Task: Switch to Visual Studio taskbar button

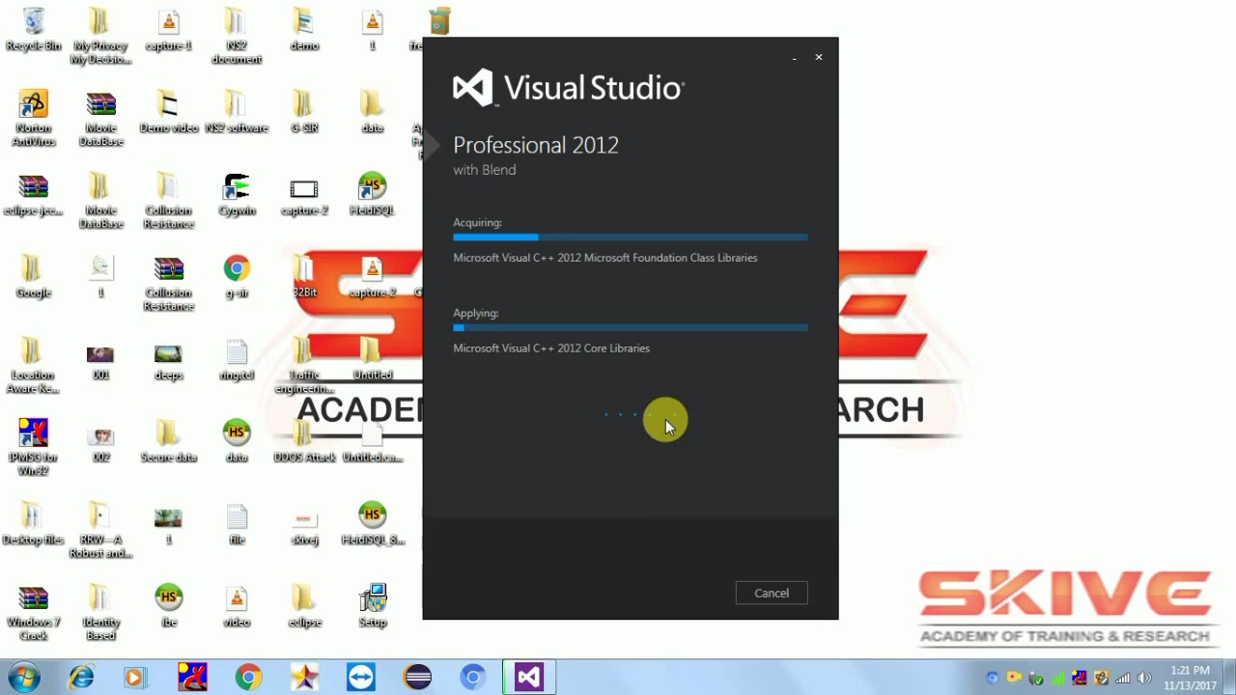Action: [x=529, y=677]
